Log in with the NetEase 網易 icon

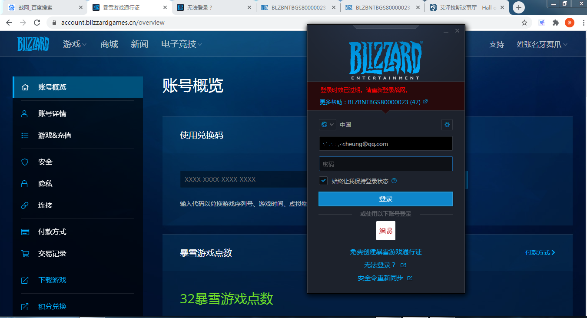tap(386, 231)
